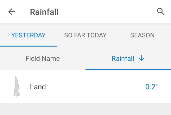Click the sort descending arrow next to Rainfall
The image size is (171, 115).
[x=142, y=58]
